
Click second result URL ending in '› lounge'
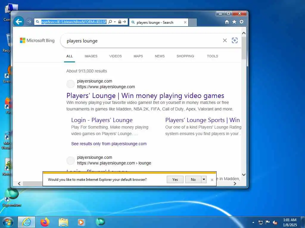[114, 163]
